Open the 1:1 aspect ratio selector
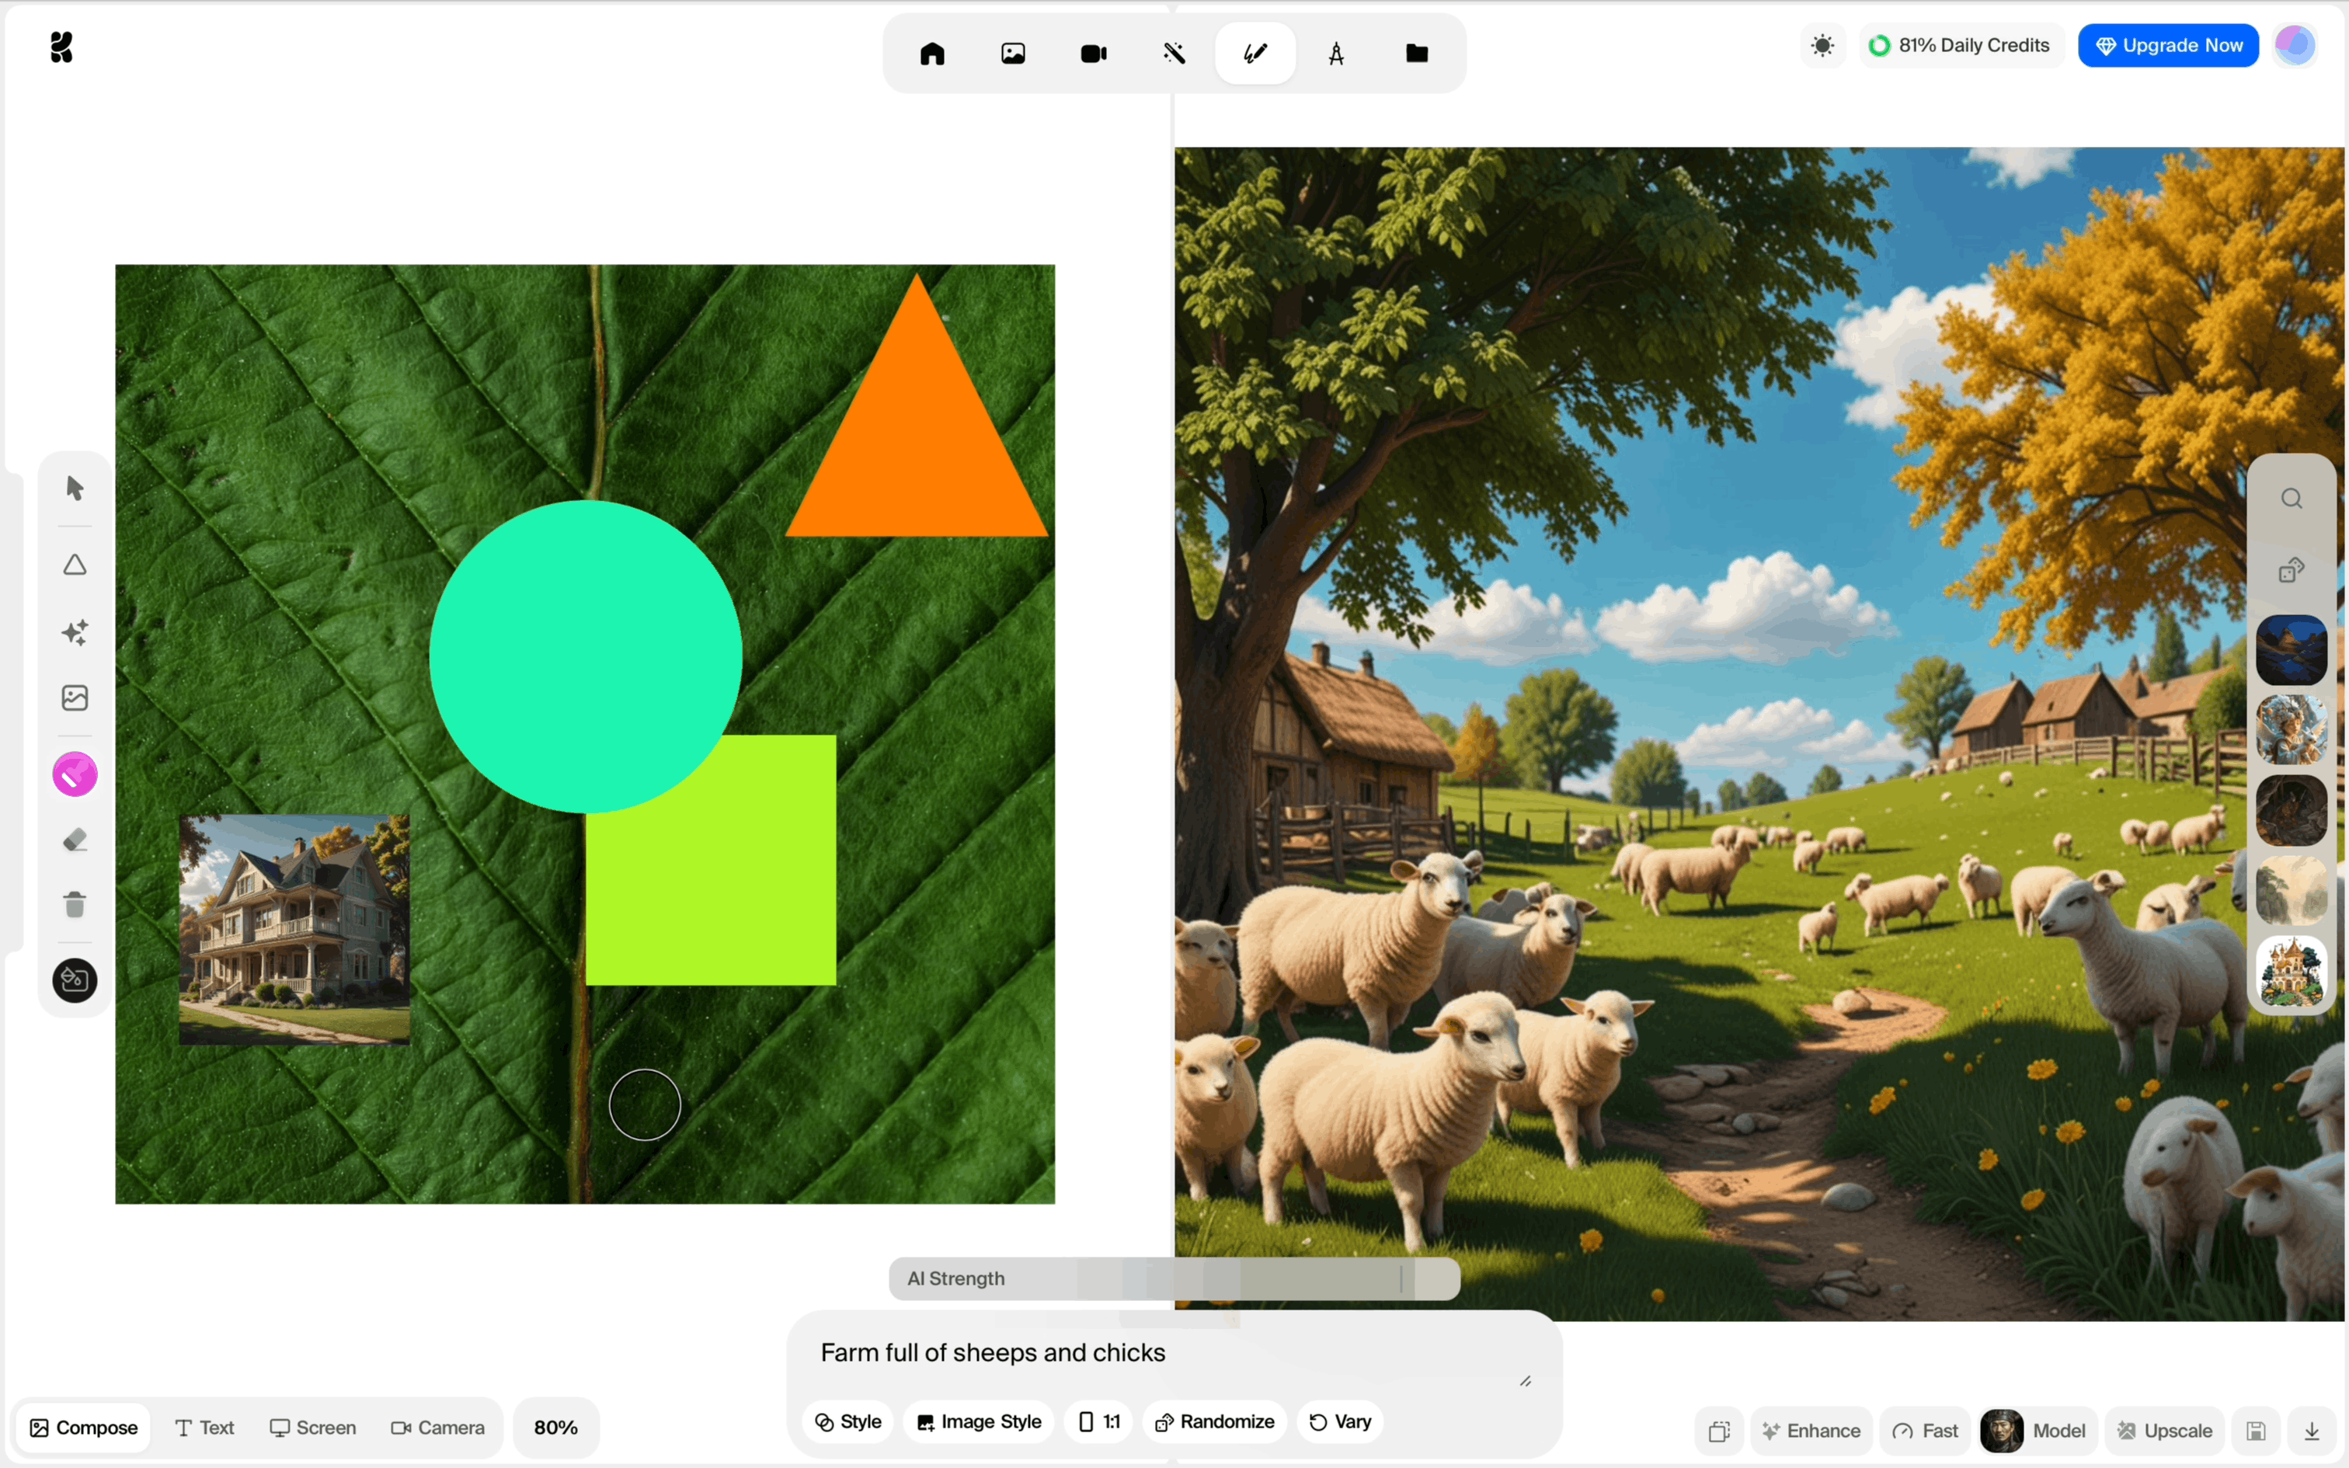The width and height of the screenshot is (2349, 1468). click(x=1099, y=1421)
